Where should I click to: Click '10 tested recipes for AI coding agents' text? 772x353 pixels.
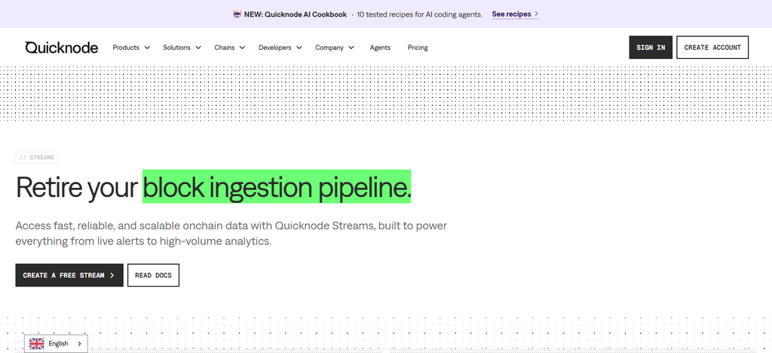[419, 14]
